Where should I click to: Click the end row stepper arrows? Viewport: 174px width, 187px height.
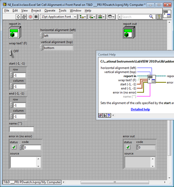tap(11, 105)
